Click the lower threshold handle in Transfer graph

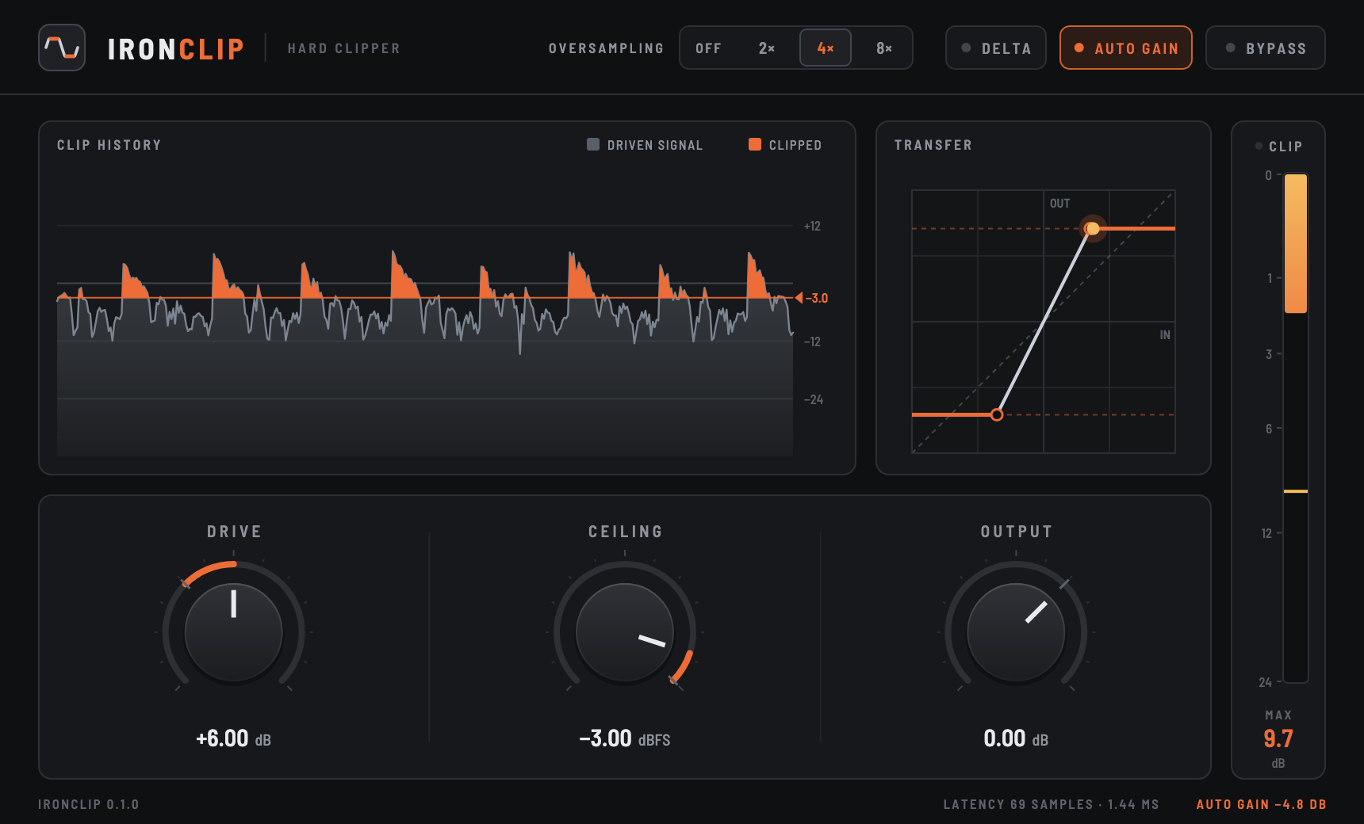997,414
